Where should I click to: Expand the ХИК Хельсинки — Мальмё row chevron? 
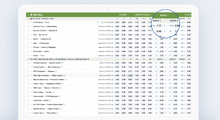point(31,71)
